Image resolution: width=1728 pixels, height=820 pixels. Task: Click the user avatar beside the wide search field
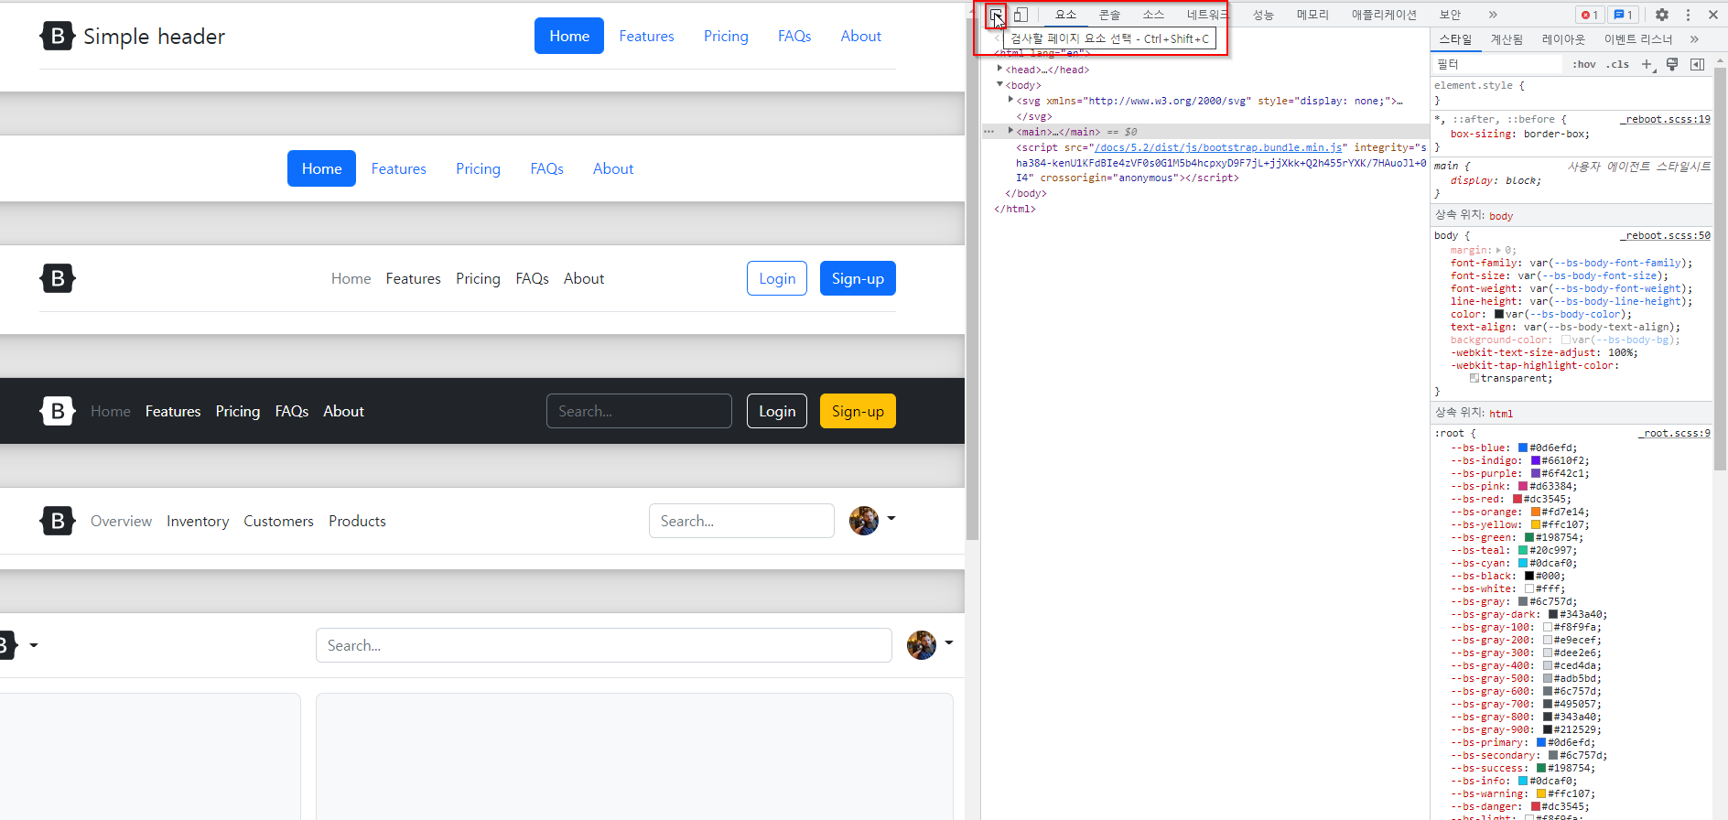(x=922, y=645)
